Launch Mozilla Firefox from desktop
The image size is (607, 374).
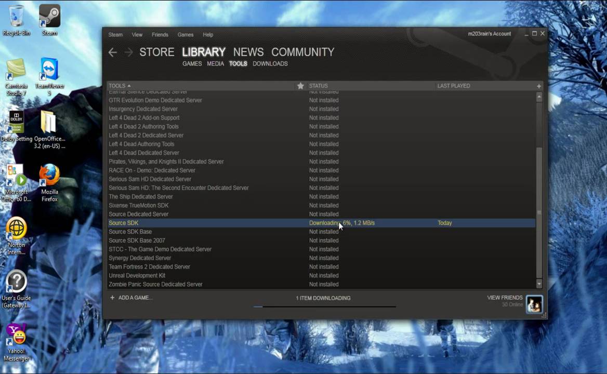[x=49, y=183]
